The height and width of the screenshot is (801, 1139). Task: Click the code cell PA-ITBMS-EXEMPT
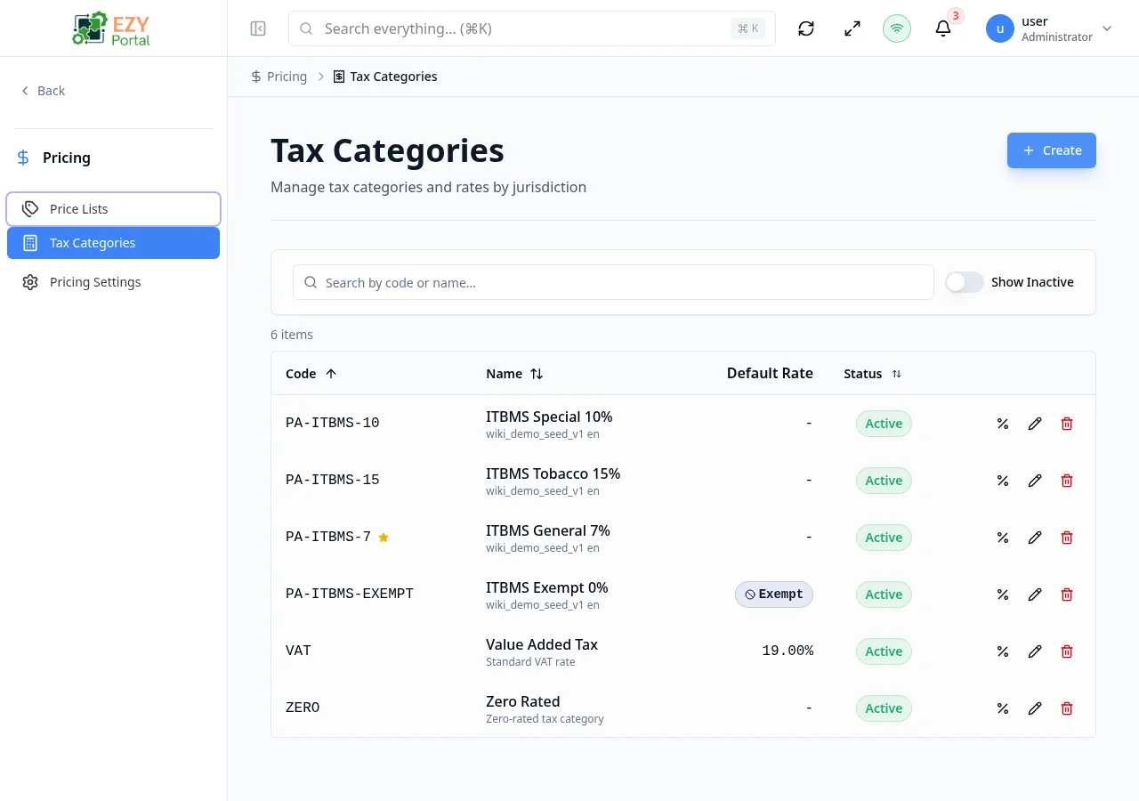[350, 594]
